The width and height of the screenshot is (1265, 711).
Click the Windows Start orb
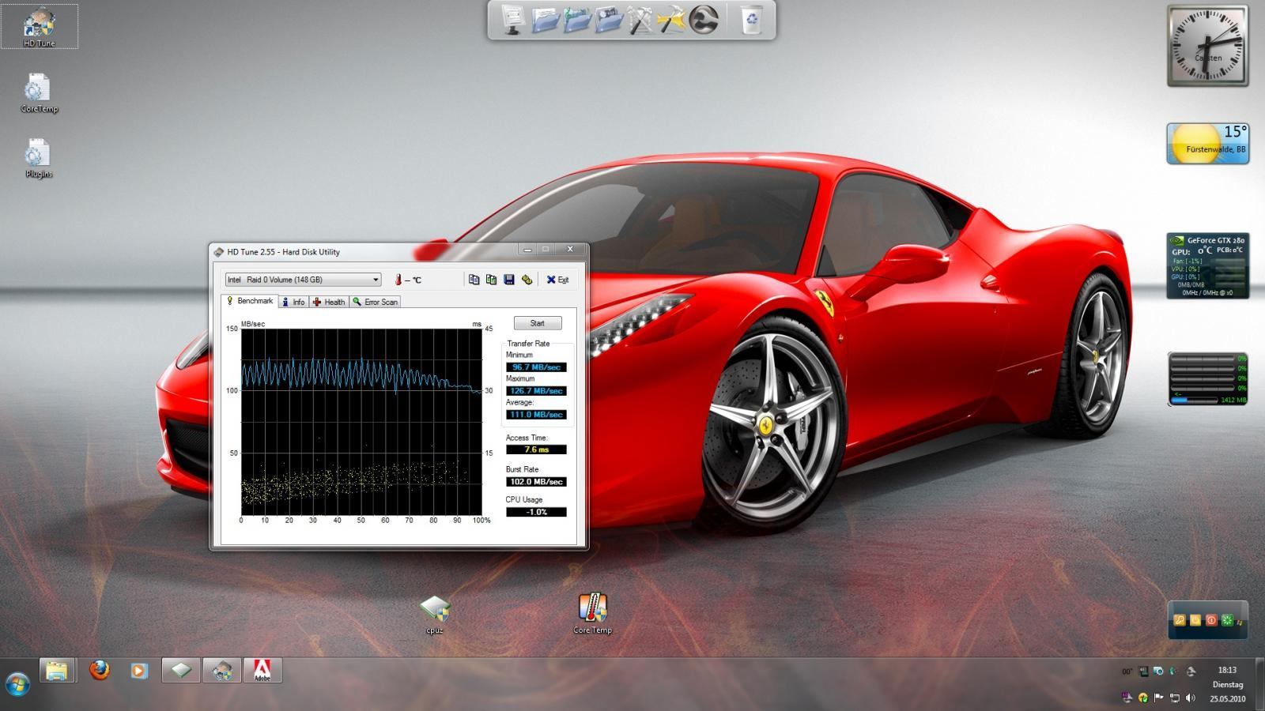point(17,684)
